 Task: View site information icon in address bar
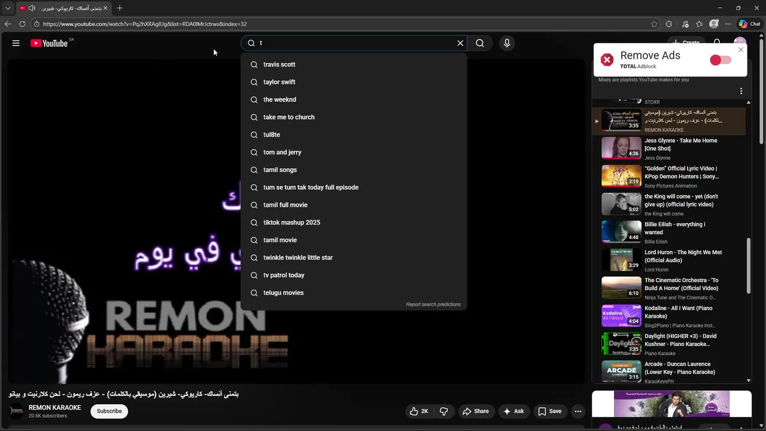(37, 24)
